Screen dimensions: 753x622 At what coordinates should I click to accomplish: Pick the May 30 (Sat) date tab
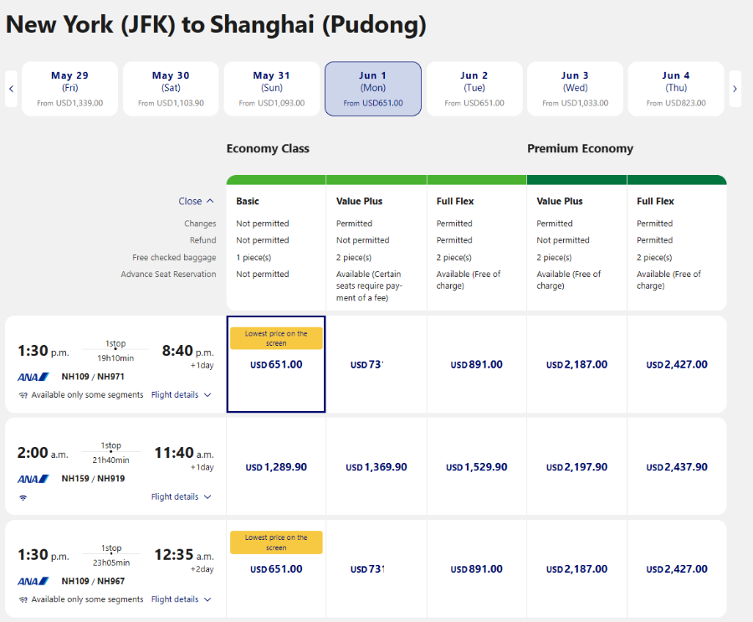171,89
